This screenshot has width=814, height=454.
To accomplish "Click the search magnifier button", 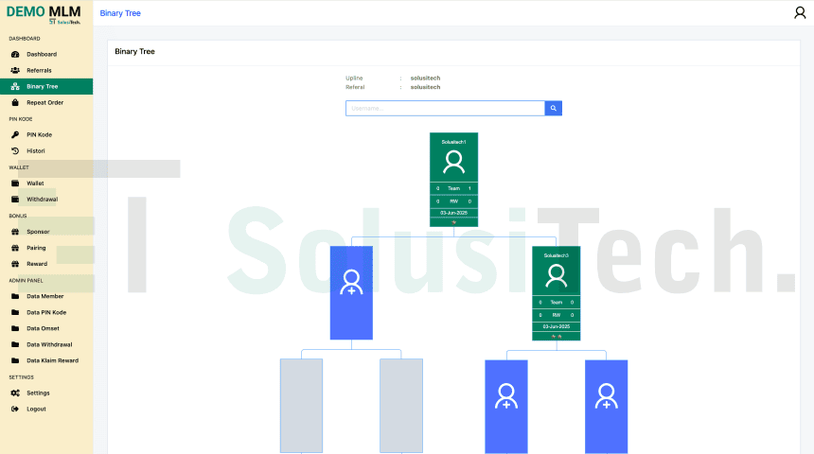I will [554, 108].
